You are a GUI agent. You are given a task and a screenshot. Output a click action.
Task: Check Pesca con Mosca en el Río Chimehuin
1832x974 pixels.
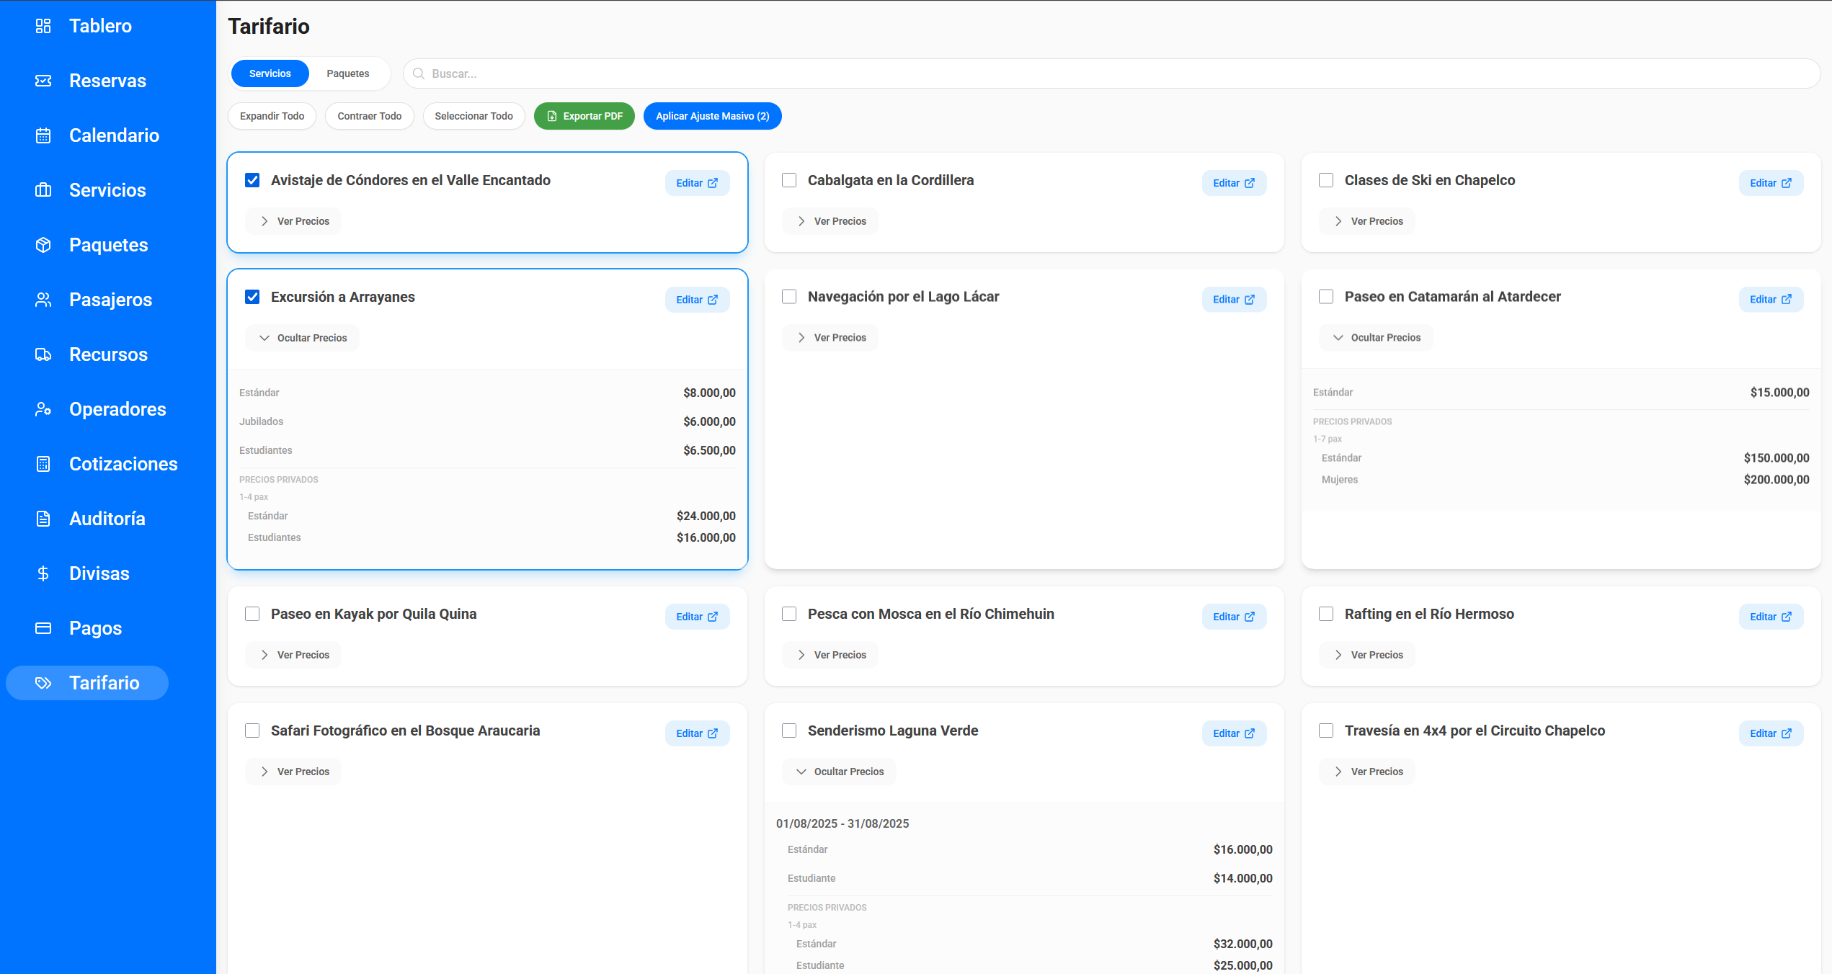click(x=789, y=614)
